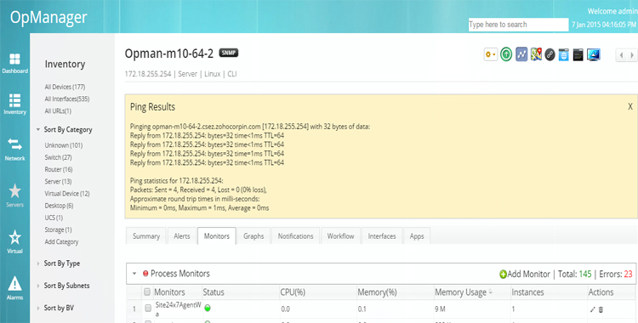Open the black terminal window icon

tap(578, 54)
